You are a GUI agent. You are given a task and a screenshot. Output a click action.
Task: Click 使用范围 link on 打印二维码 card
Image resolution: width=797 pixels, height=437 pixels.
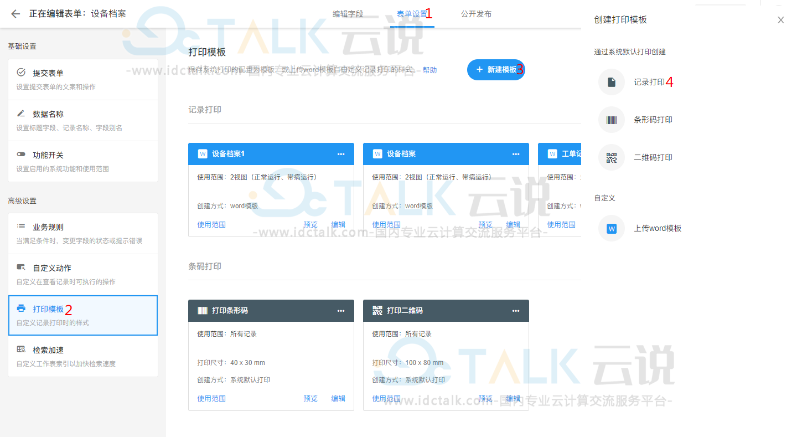[x=386, y=398]
